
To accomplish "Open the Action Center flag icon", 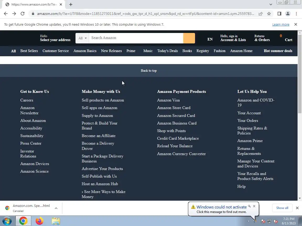I will click(263, 221).
